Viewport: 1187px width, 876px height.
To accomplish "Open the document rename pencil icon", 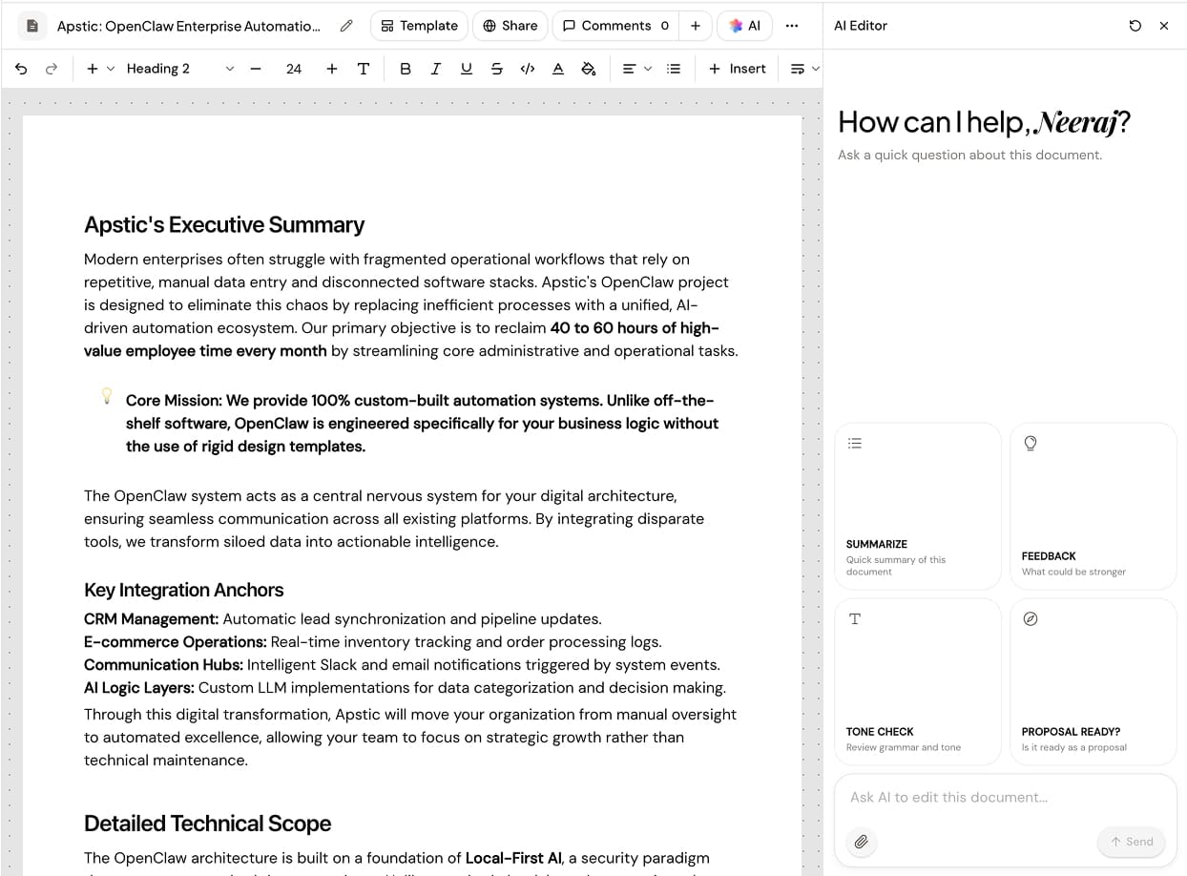I will click(345, 26).
